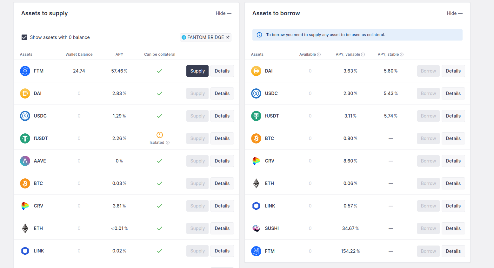The height and width of the screenshot is (268, 494).
Task: Click the BTC token icon in supply list
Action: 25,183
